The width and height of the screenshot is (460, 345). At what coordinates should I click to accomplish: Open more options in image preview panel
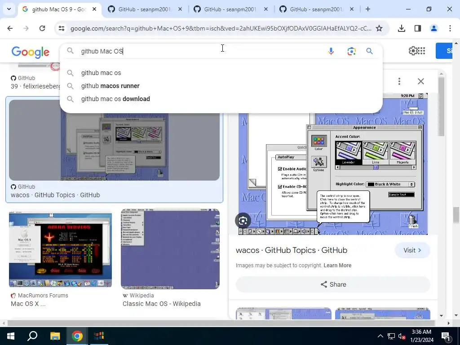pyautogui.click(x=399, y=81)
